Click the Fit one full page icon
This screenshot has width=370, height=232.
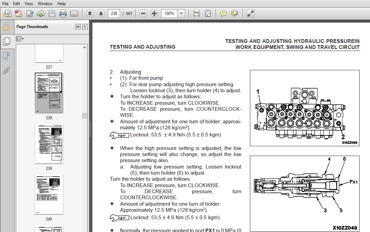click(x=208, y=14)
